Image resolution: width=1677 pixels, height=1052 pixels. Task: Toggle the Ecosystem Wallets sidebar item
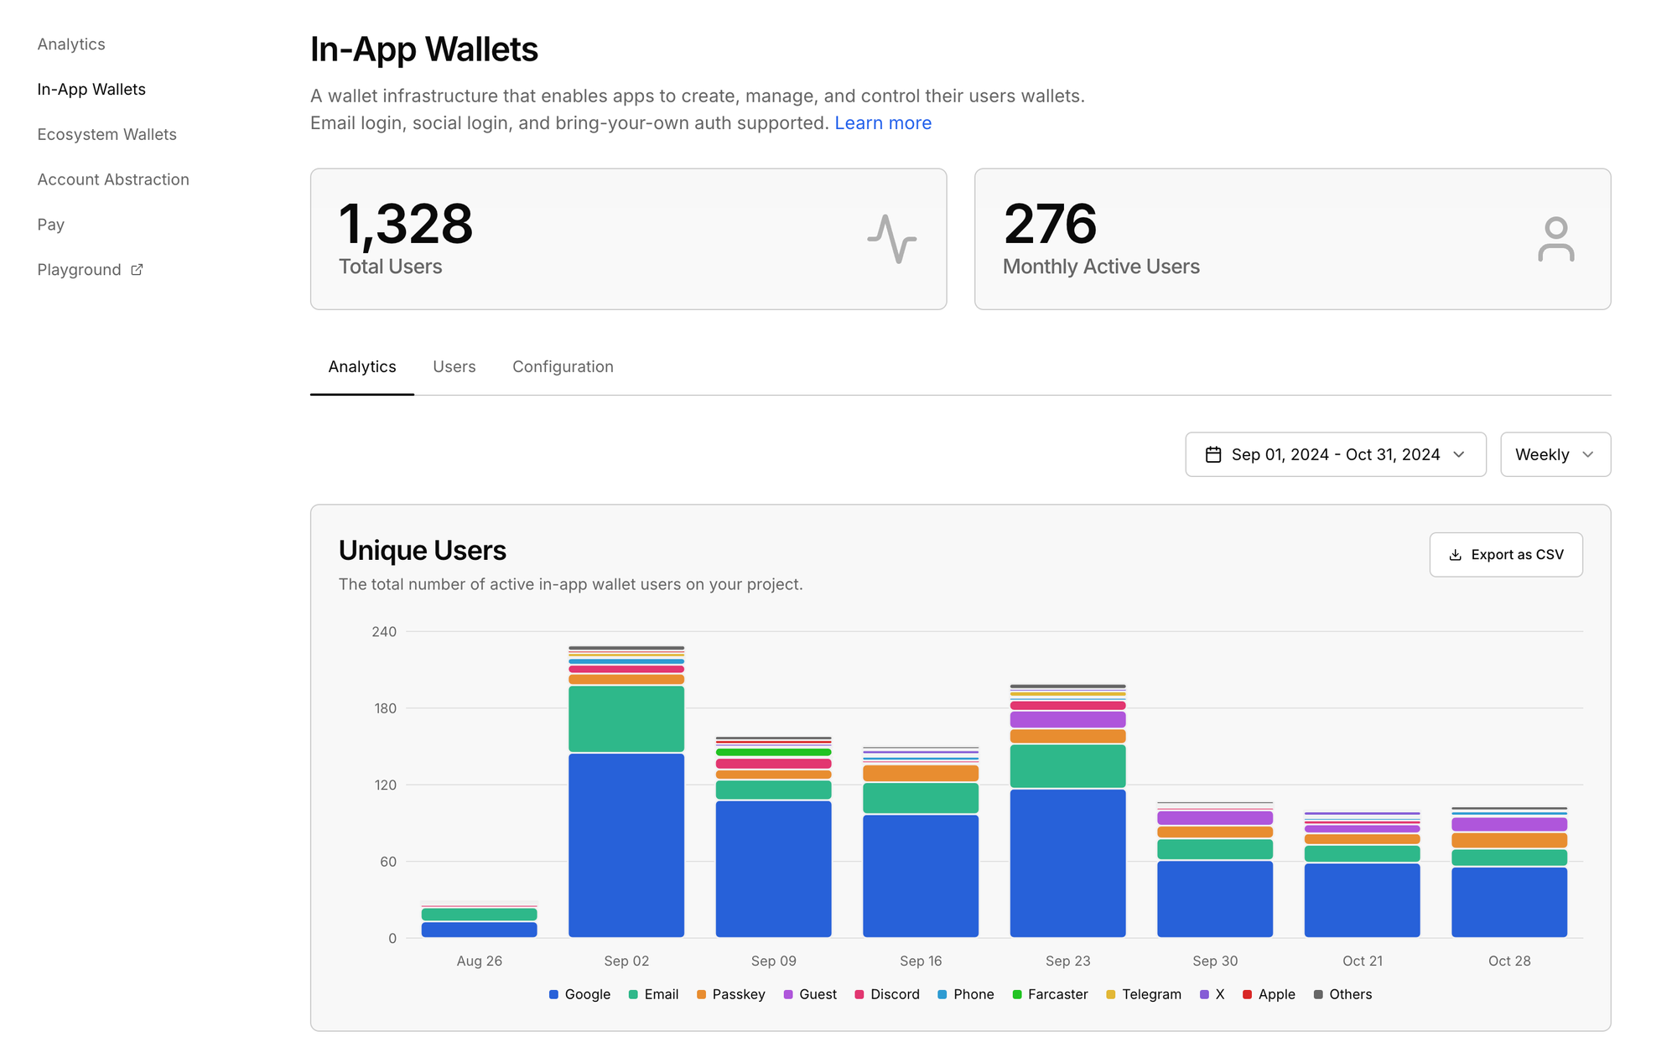[106, 133]
